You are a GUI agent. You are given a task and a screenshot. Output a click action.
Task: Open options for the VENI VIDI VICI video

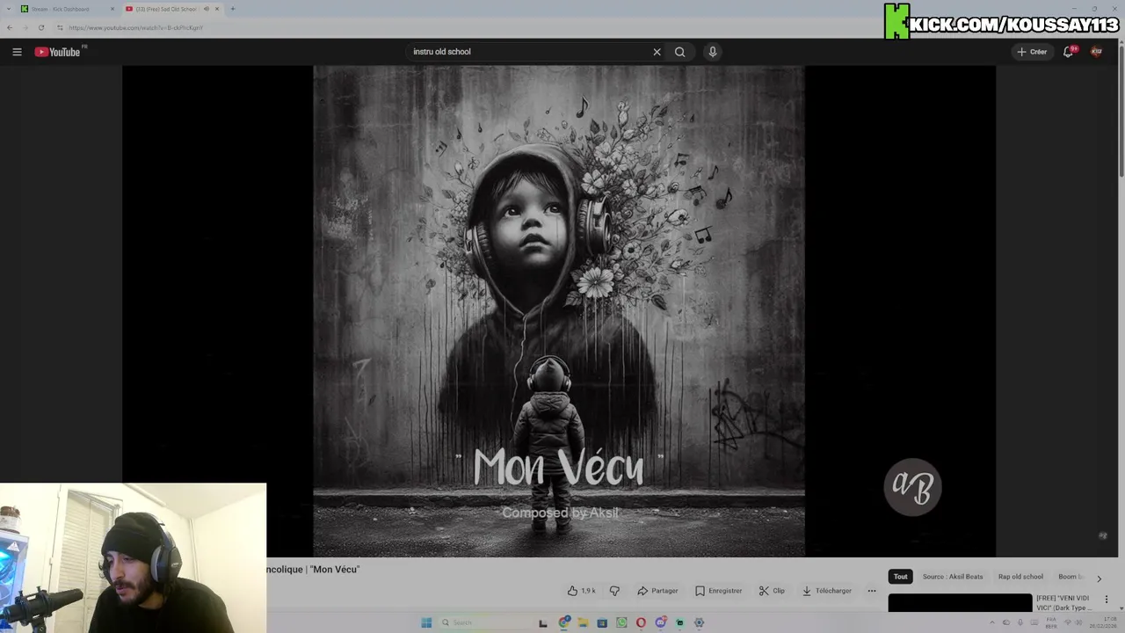(1107, 600)
